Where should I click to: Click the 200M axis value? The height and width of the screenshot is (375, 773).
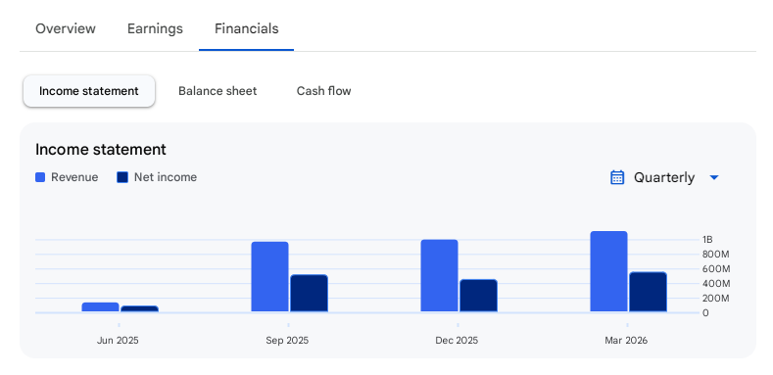coord(715,298)
